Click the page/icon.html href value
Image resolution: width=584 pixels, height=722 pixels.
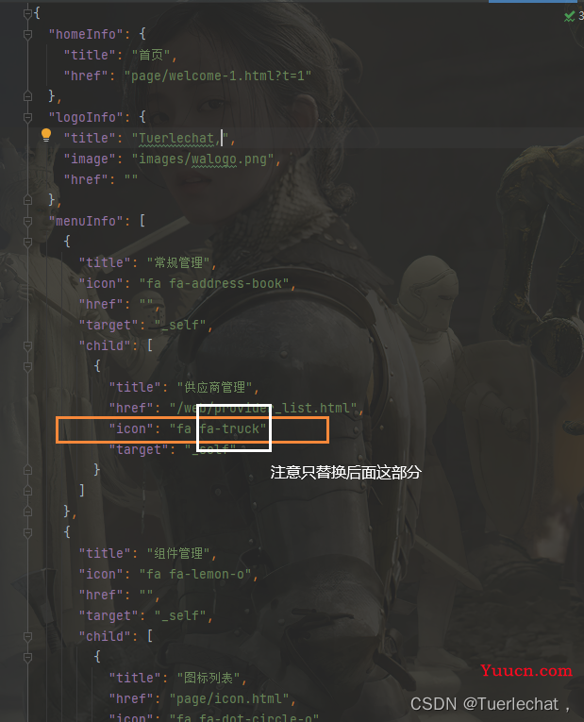coord(229,699)
